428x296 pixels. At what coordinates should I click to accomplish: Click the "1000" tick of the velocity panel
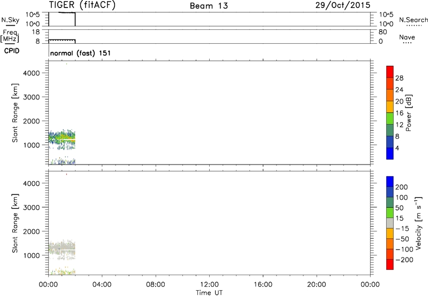[32, 255]
